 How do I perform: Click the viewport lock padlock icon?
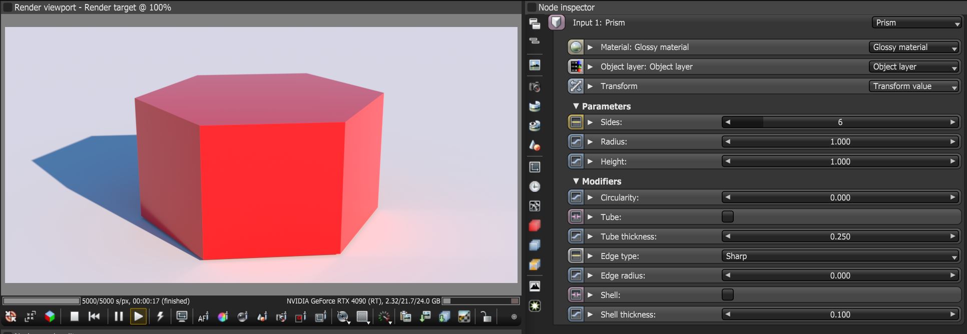[485, 316]
